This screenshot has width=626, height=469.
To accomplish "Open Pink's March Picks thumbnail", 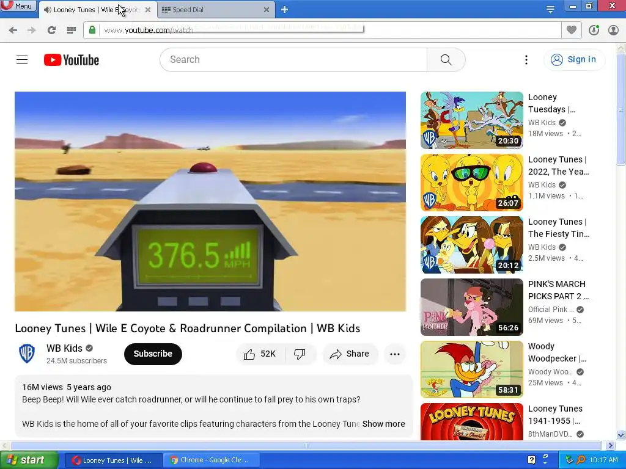I will pos(471,307).
